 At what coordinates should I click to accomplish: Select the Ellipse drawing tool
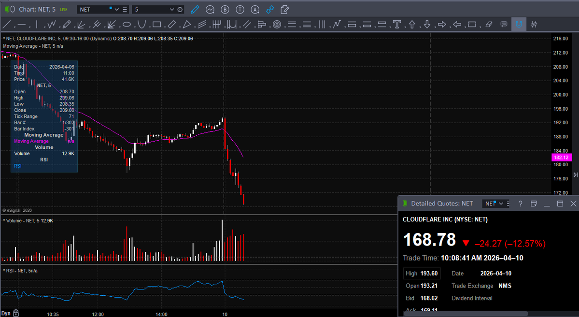click(126, 24)
